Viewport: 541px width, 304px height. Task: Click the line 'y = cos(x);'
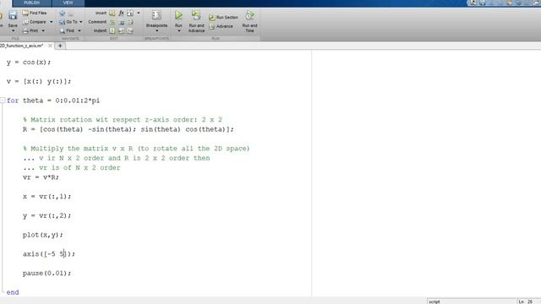click(28, 62)
